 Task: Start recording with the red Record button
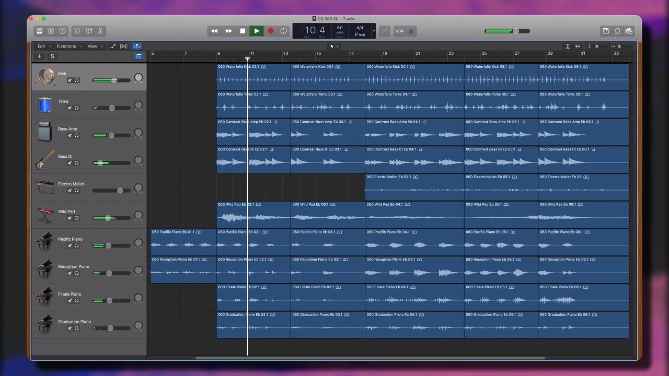tap(271, 31)
